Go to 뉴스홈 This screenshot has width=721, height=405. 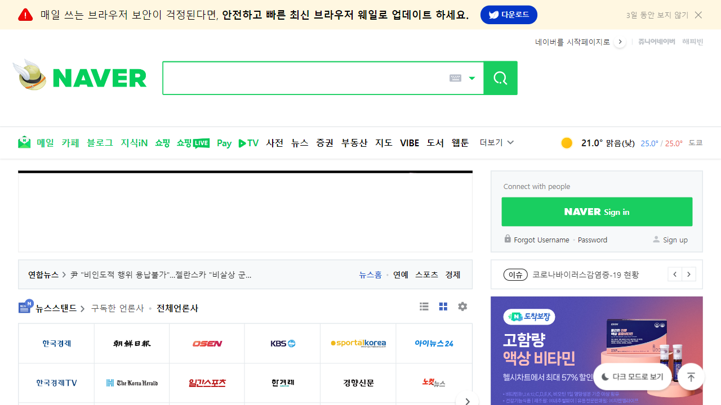pos(370,274)
